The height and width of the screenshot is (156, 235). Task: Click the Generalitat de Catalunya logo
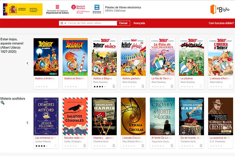[x=57, y=9]
